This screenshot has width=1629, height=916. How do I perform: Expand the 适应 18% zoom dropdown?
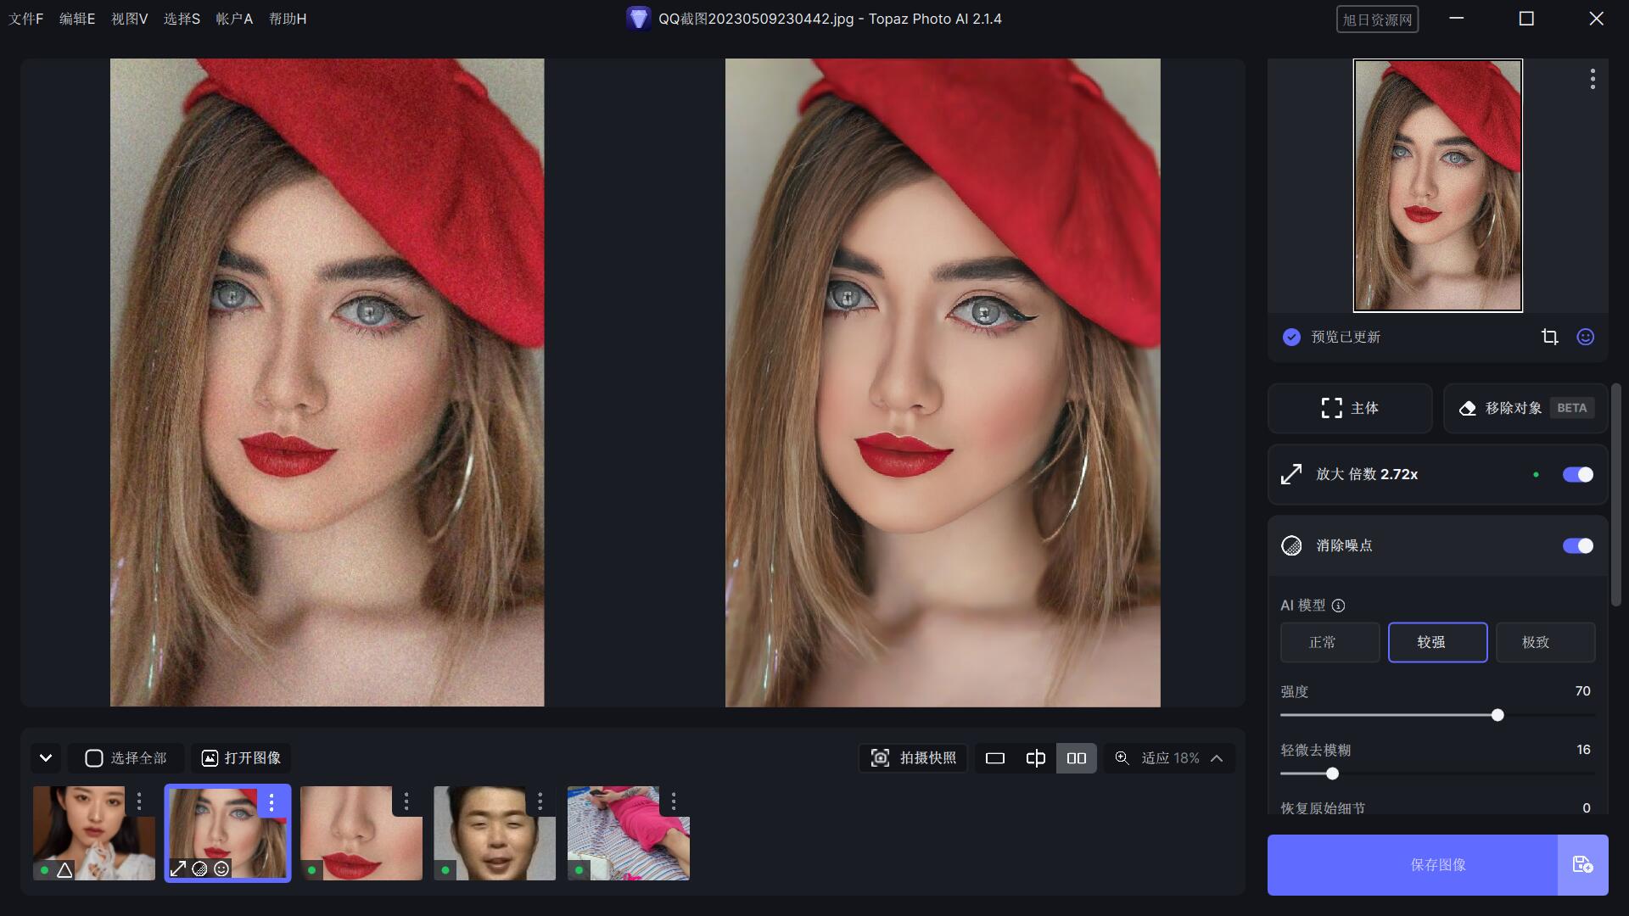click(1217, 758)
